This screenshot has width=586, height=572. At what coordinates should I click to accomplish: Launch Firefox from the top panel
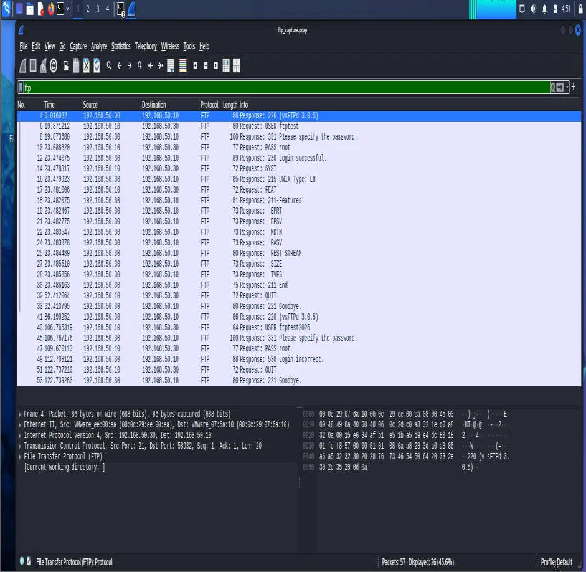[51, 8]
